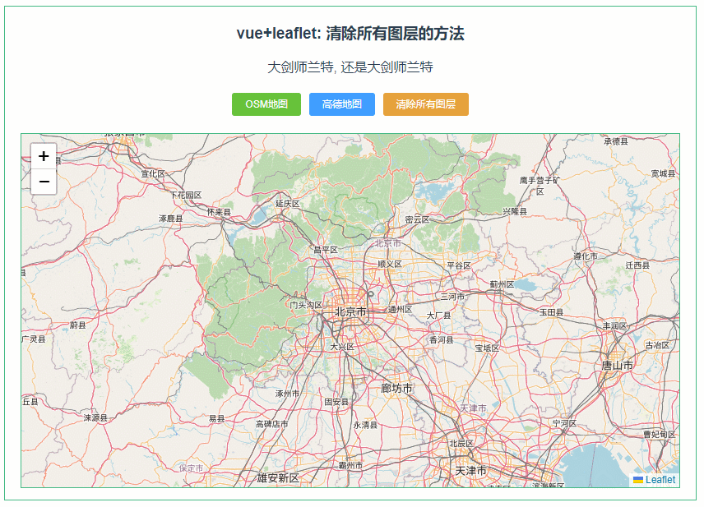Click 密云区 label on the map

[417, 220]
